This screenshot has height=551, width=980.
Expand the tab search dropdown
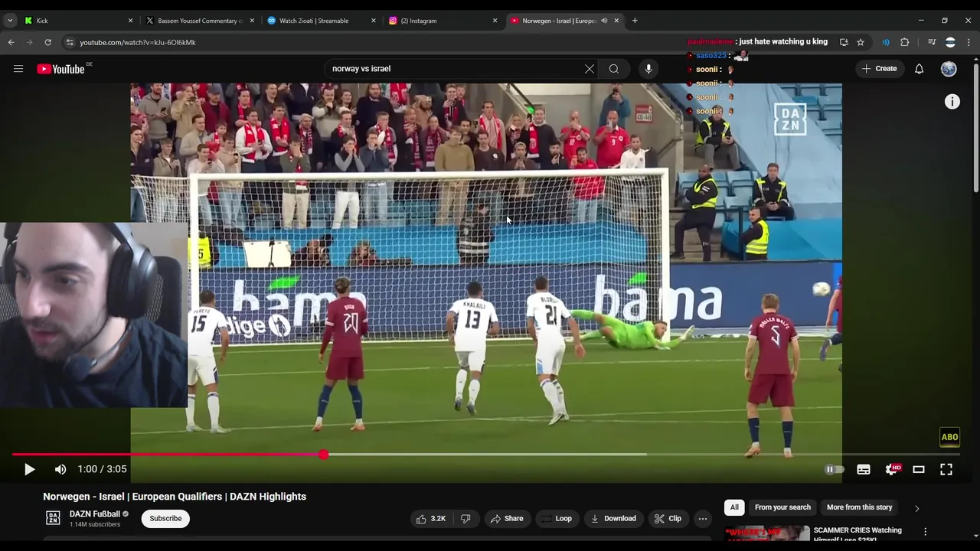(x=10, y=21)
